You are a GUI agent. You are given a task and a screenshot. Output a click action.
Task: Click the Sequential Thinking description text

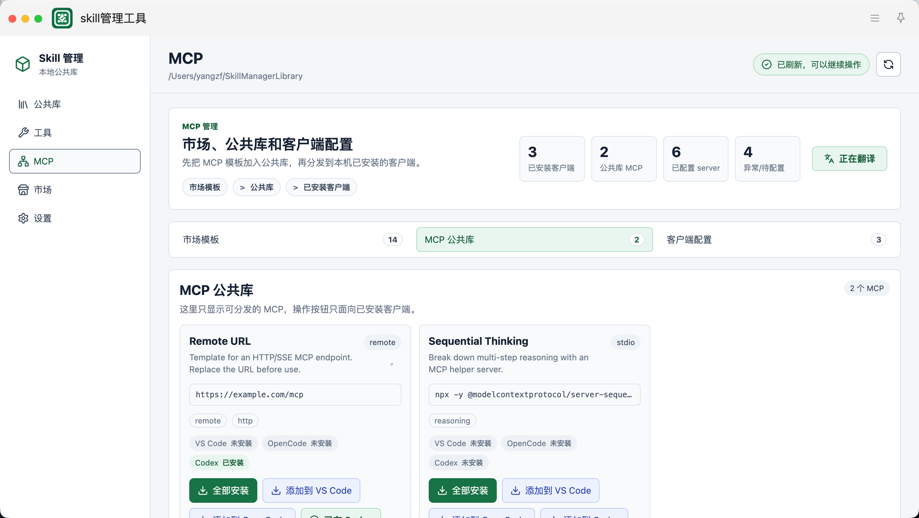(508, 363)
